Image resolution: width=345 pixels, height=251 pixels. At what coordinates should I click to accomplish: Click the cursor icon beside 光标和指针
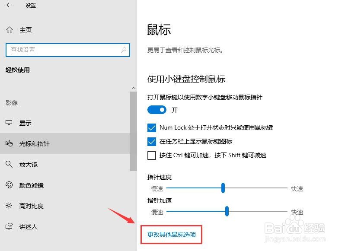9,143
